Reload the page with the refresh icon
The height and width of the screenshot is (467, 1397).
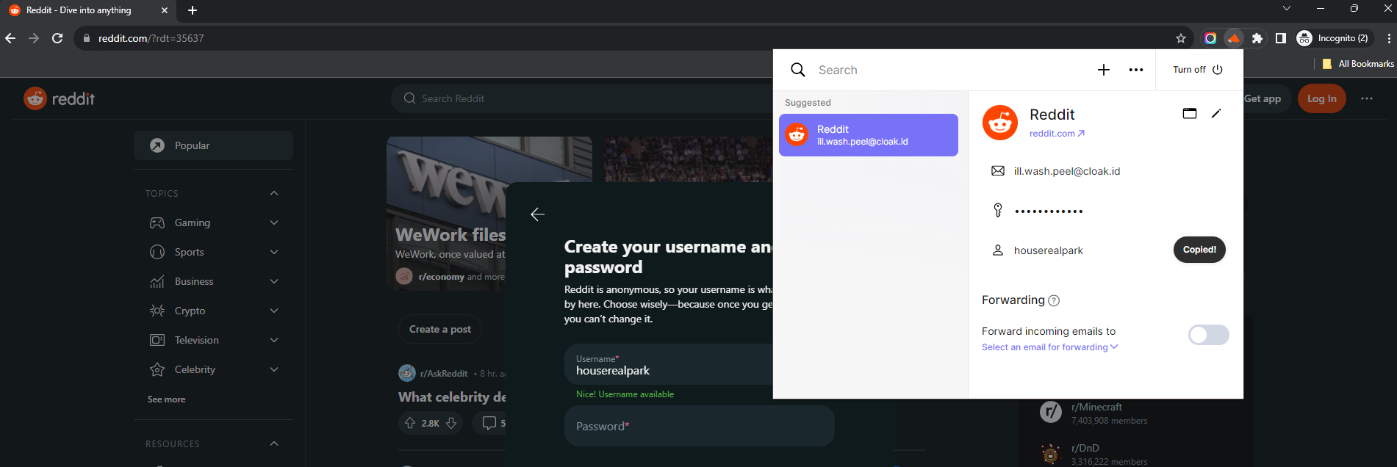(57, 38)
